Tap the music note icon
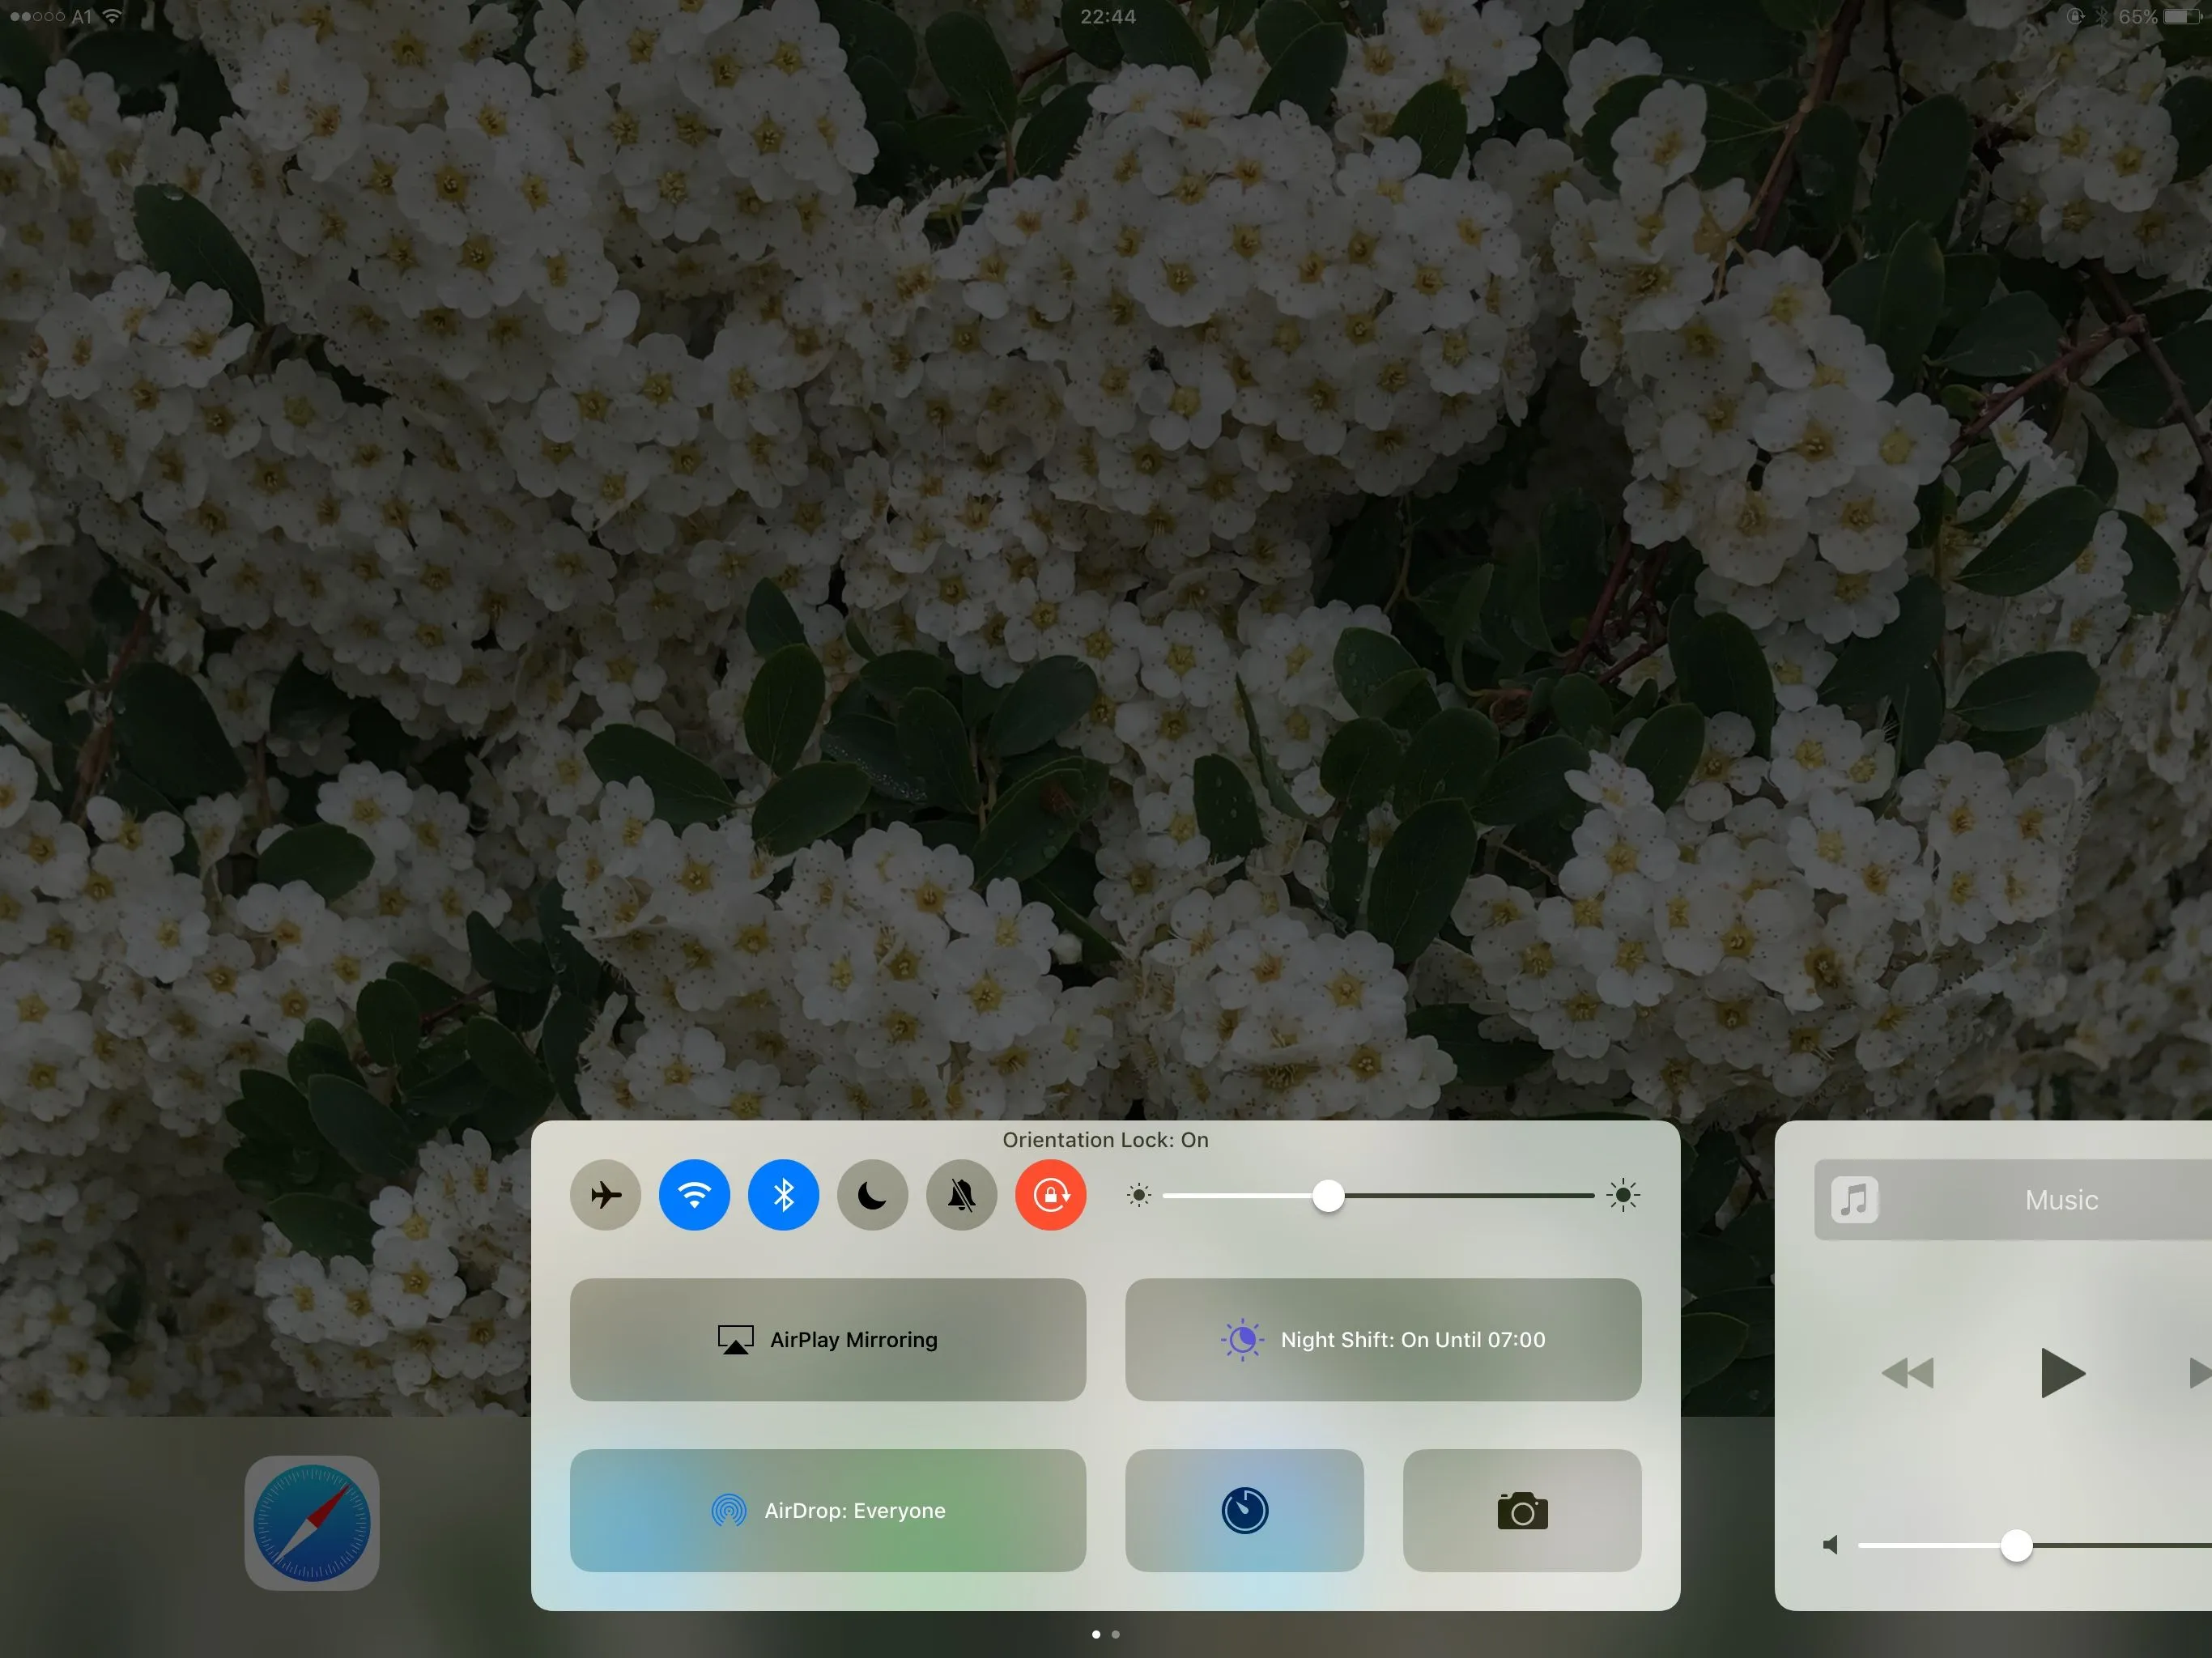This screenshot has height=1658, width=2212. coord(1854,1200)
